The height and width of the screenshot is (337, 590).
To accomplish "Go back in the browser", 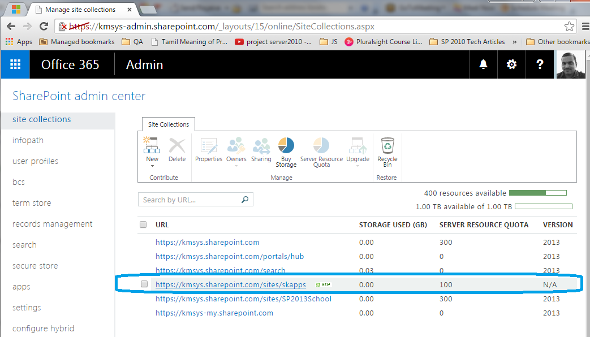I will pos(11,27).
